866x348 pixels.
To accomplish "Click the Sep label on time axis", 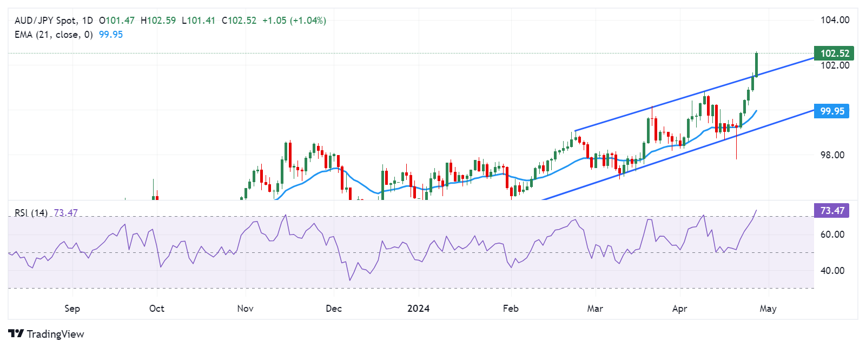I will (x=72, y=309).
